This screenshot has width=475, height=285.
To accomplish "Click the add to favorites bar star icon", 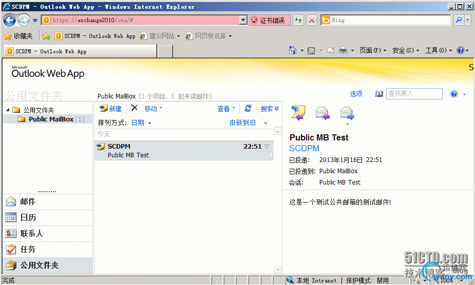I will pos(46,36).
